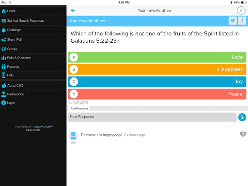Screen dimensions: 248x186
Task: Select the Add Response tab
Action: point(79,108)
